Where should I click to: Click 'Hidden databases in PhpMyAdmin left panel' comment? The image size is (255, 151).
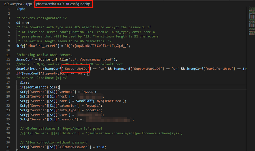pos(61,129)
